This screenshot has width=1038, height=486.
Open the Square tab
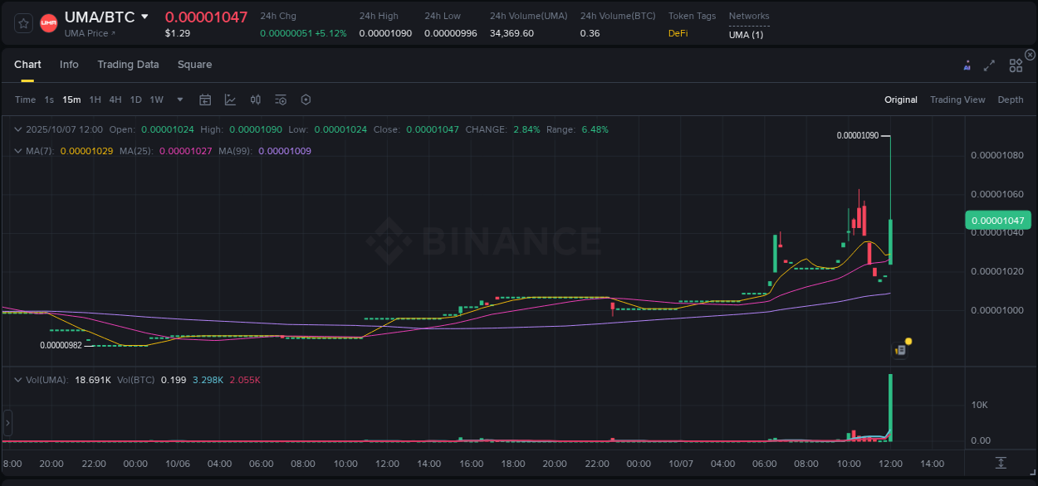(x=194, y=65)
